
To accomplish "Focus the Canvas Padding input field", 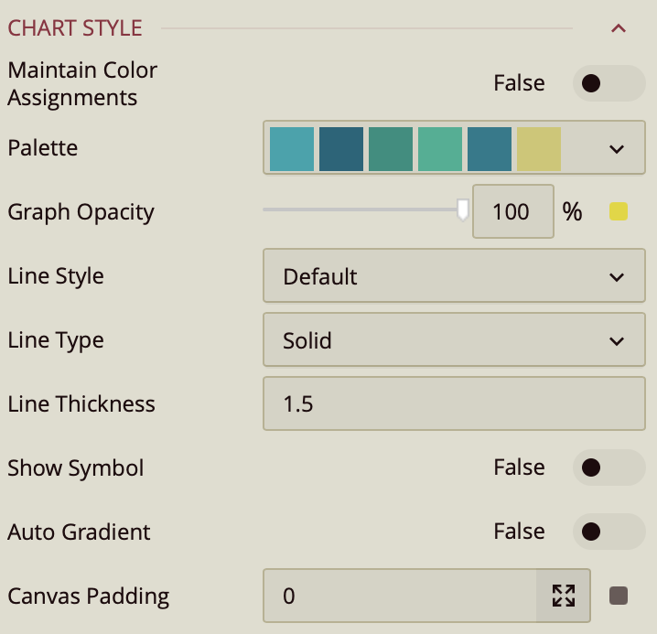I will tap(400, 596).
